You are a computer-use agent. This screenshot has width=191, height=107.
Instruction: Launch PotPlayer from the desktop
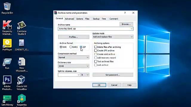pos(7,45)
